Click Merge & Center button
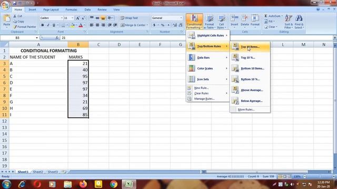This screenshot has width=337, height=189. 133,25
